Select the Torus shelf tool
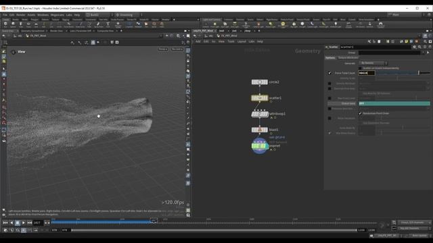Viewport: 433px width, 243px height. pyautogui.click(x=28, y=25)
